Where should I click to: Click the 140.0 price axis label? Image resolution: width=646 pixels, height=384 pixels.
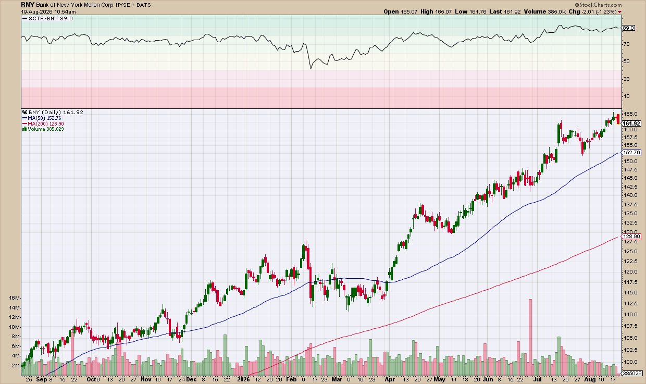pos(630,195)
